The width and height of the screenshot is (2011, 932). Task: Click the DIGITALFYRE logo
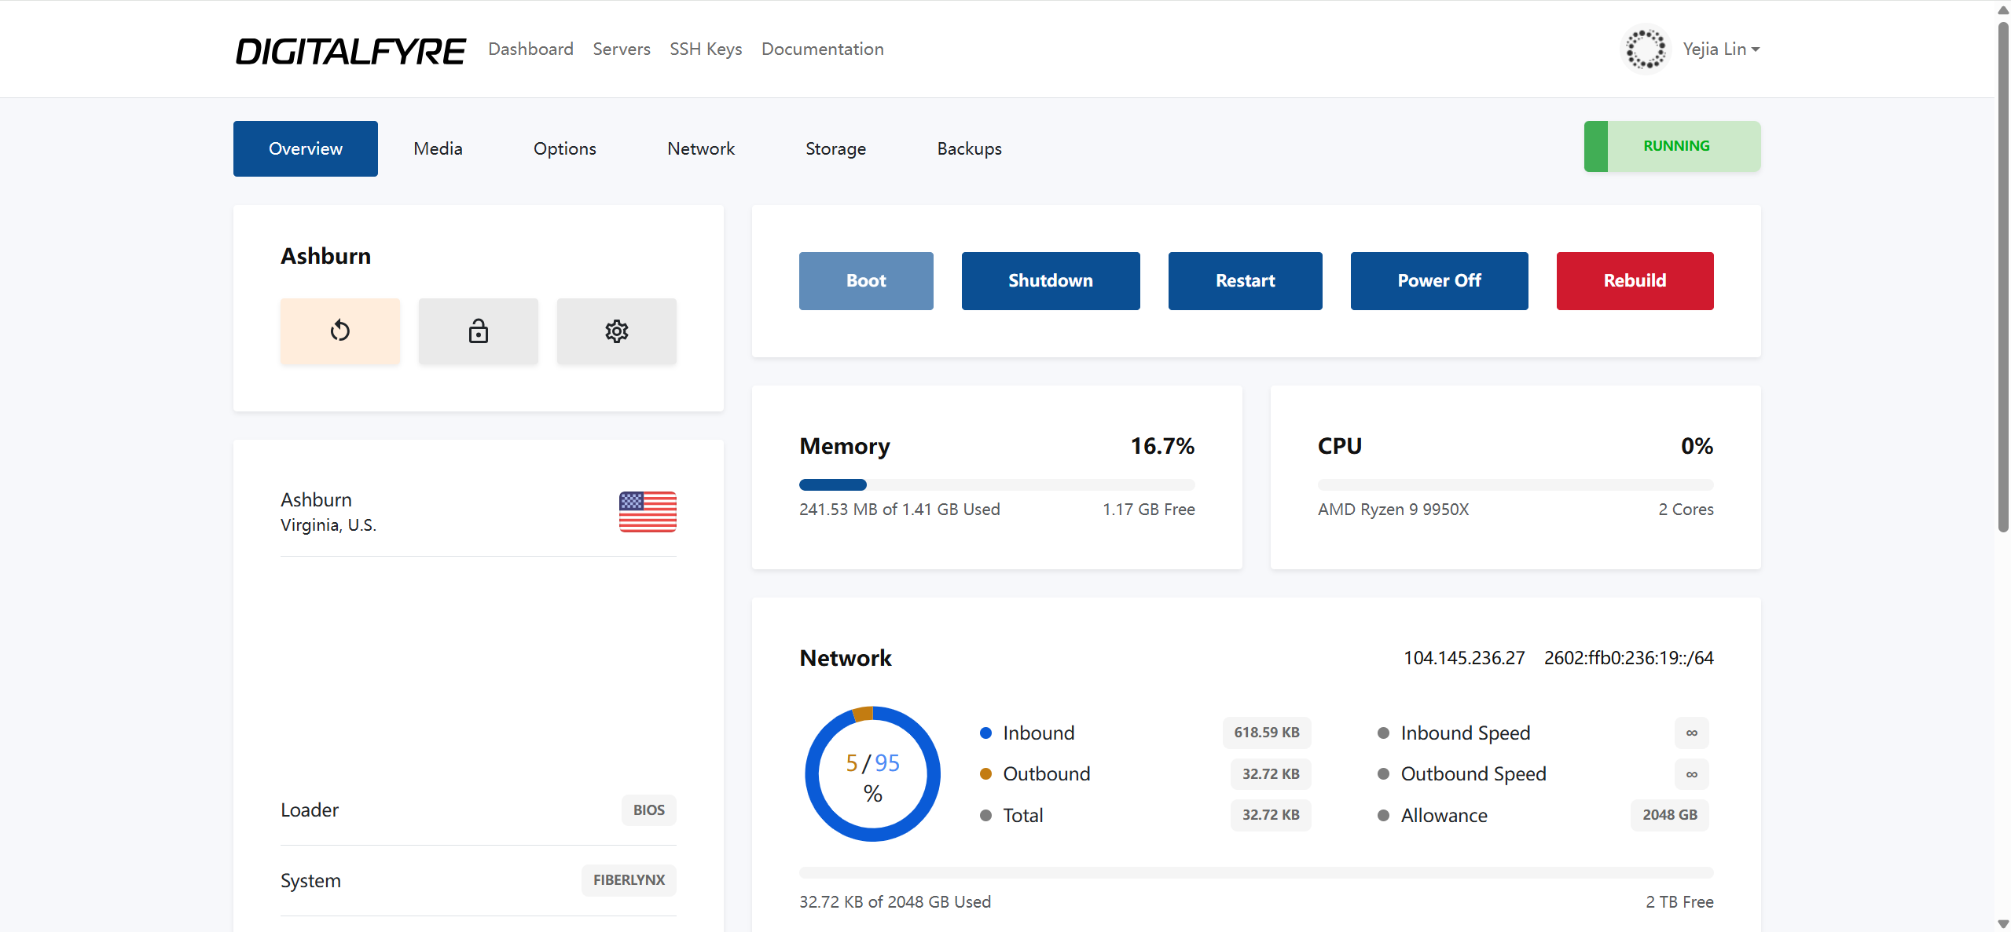(x=350, y=51)
